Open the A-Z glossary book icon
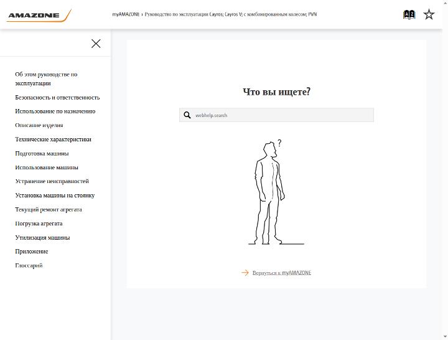448x340 pixels. click(409, 14)
